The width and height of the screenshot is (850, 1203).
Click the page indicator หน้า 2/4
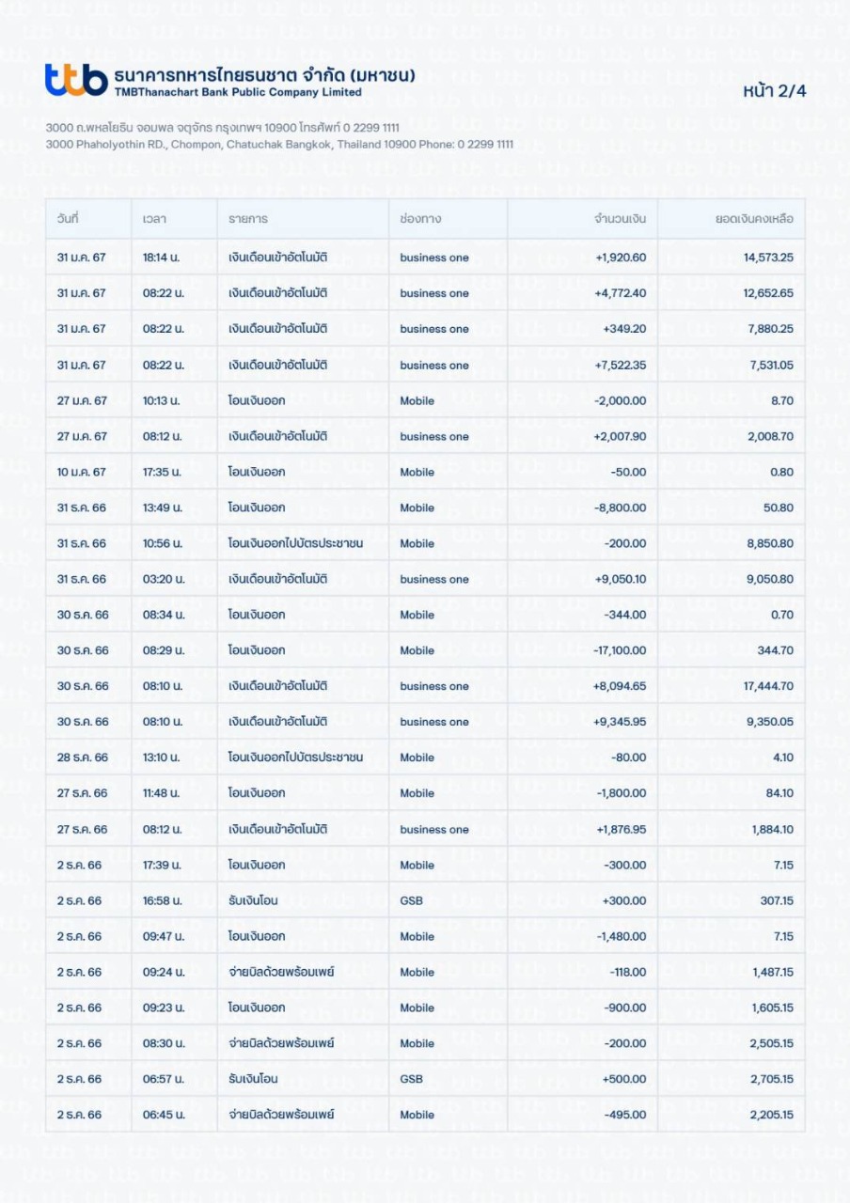[774, 91]
